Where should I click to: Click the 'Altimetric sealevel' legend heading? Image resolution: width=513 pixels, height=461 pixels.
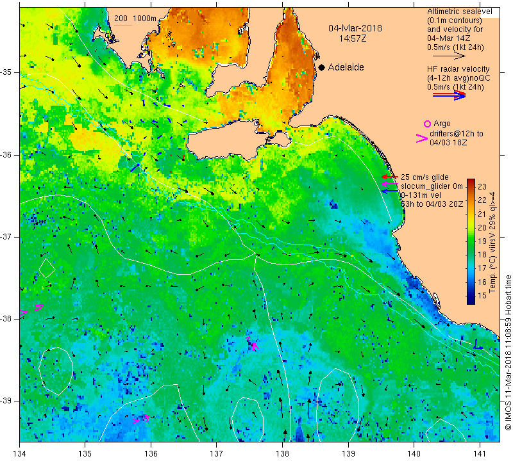[x=459, y=12]
